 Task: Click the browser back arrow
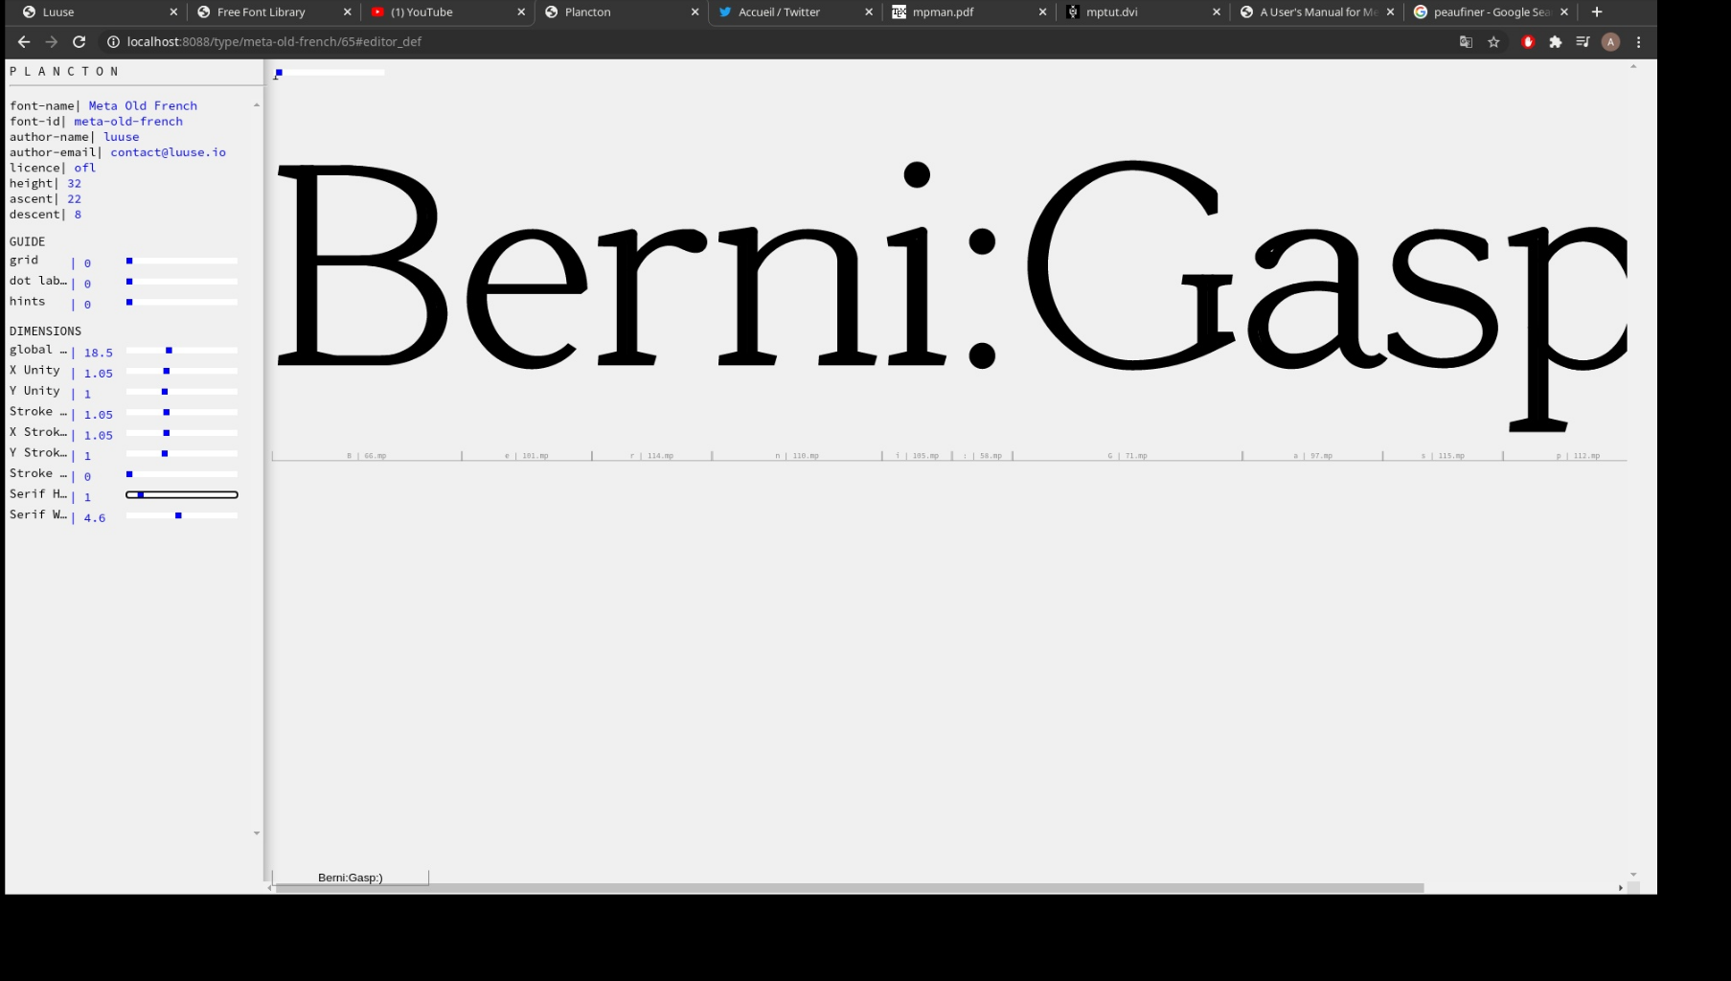point(24,42)
